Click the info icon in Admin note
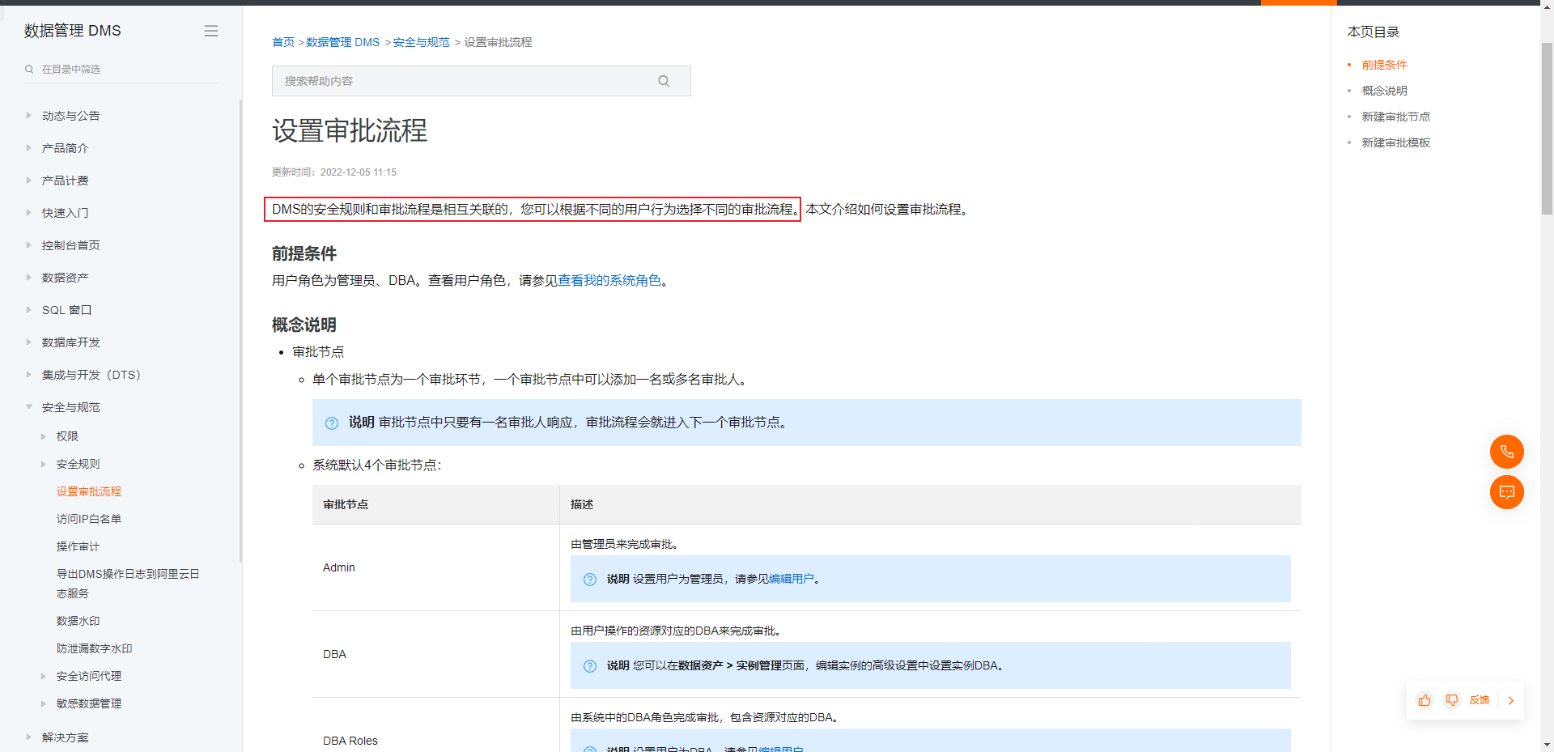This screenshot has width=1554, height=752. (x=590, y=580)
